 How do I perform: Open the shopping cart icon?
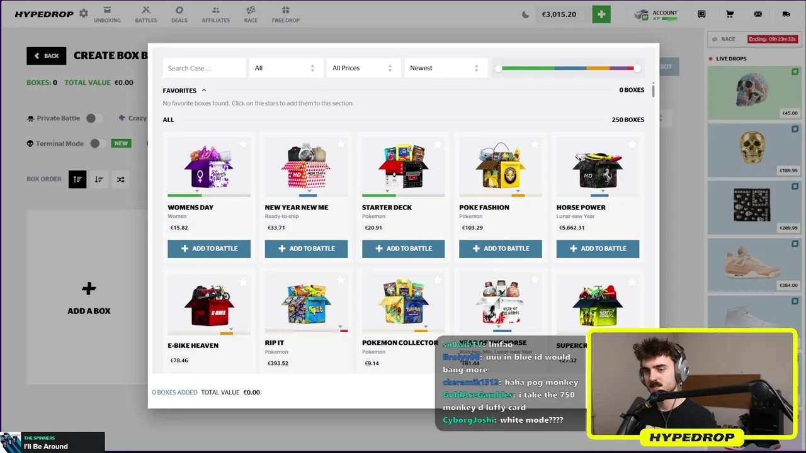[730, 14]
